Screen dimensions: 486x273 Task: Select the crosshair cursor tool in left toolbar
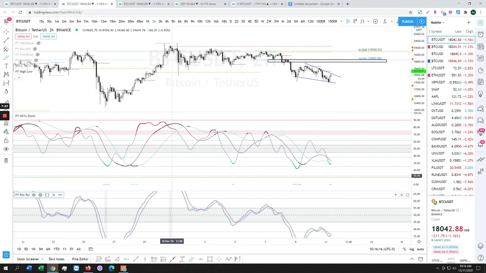click(x=6, y=32)
